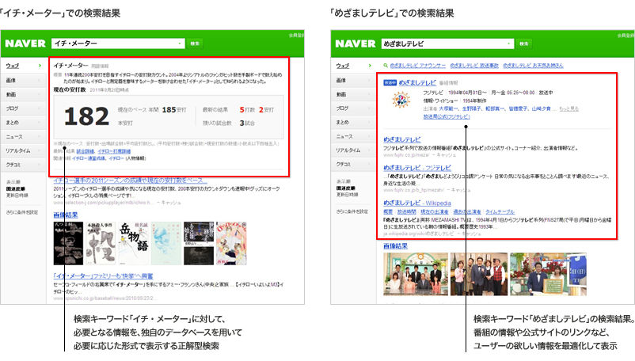Click search field containing めざましテレビ
This screenshot has width=635, height=361.
pyautogui.click(x=447, y=44)
